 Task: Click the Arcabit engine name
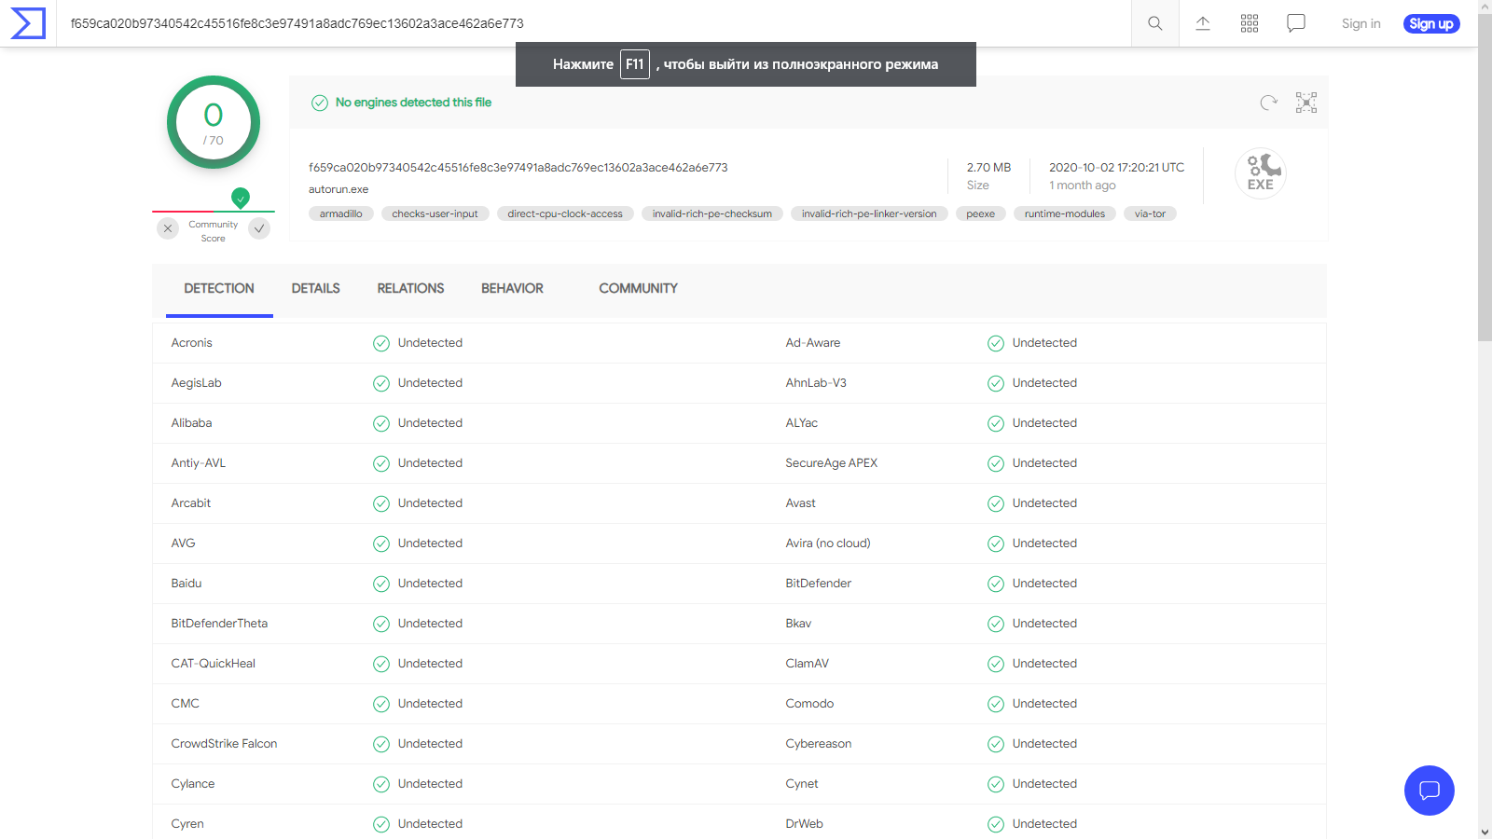(x=190, y=503)
